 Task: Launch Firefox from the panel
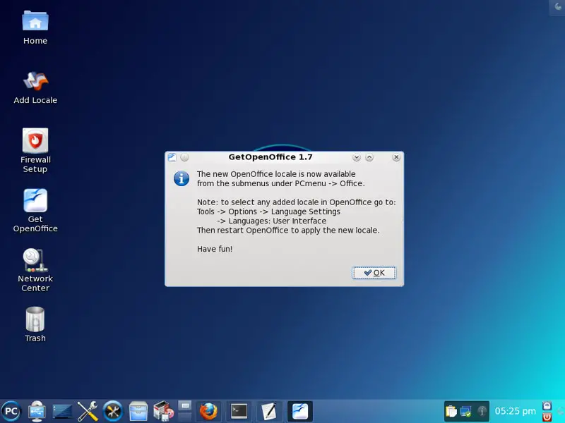pos(208,411)
